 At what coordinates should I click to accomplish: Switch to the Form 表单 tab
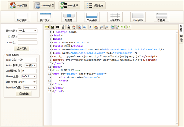click(69, 5)
